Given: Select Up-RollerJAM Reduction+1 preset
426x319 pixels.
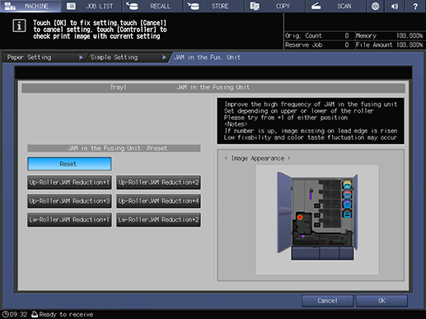Looking at the screenshot, I should tap(69, 183).
